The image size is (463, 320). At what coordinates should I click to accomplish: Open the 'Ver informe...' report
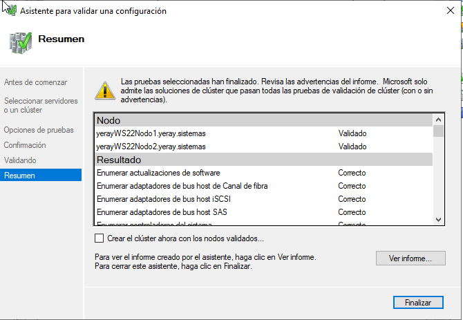click(x=410, y=258)
